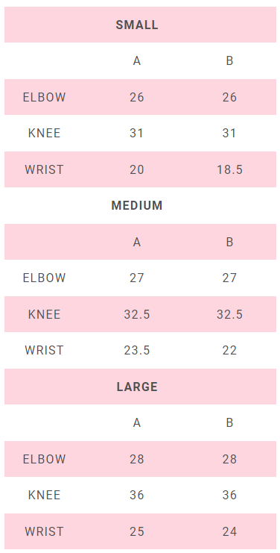This screenshot has height=553, width=280.
Task: Select Medium ELBOW row label
Action: pyautogui.click(x=45, y=278)
